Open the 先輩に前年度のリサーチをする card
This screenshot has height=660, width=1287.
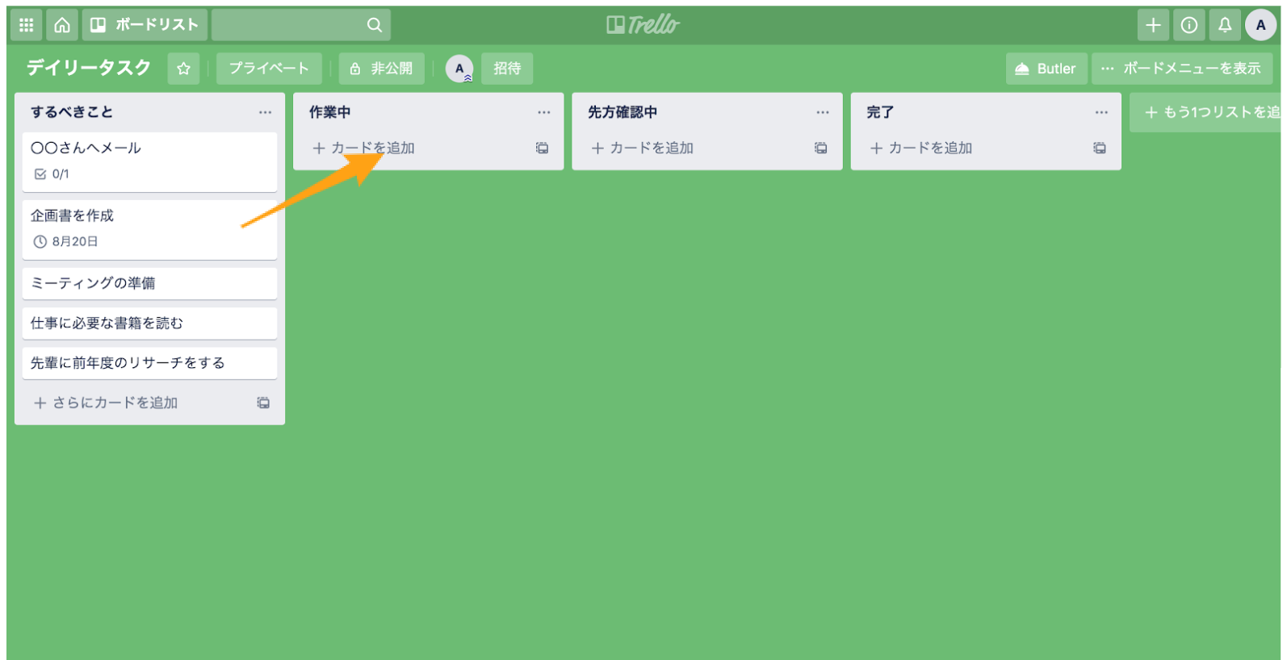149,363
